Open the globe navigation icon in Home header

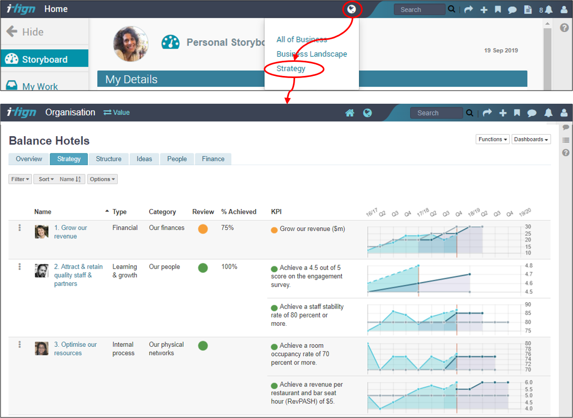(x=352, y=9)
